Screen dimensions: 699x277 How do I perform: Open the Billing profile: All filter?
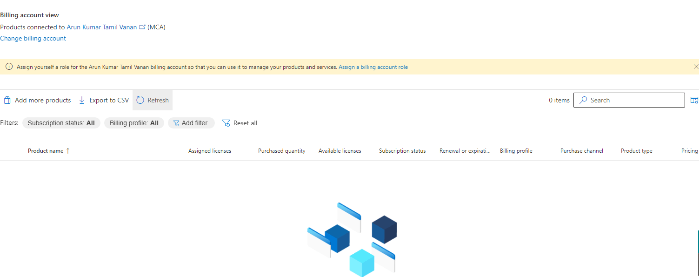[134, 123]
